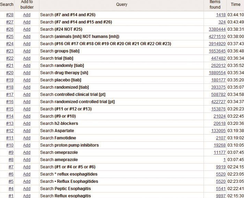
Task: Click Add for the animals NOT humans search
Action: 27,37
